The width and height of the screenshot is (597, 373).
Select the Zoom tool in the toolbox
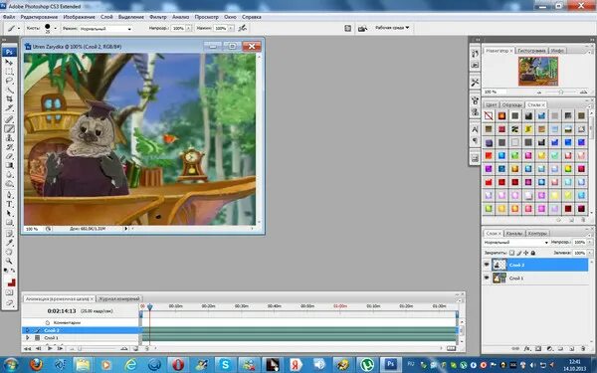[x=9, y=261]
